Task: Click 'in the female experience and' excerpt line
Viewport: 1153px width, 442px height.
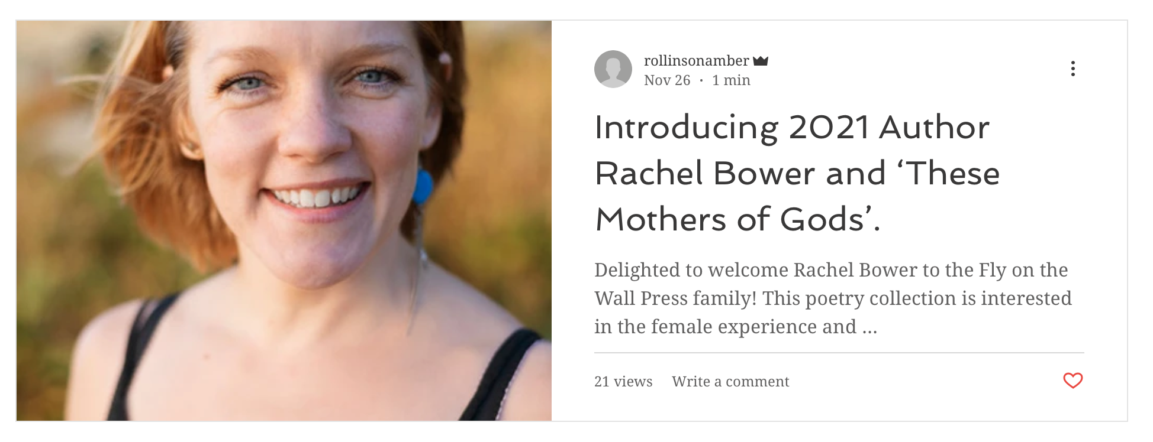Action: 725,327
